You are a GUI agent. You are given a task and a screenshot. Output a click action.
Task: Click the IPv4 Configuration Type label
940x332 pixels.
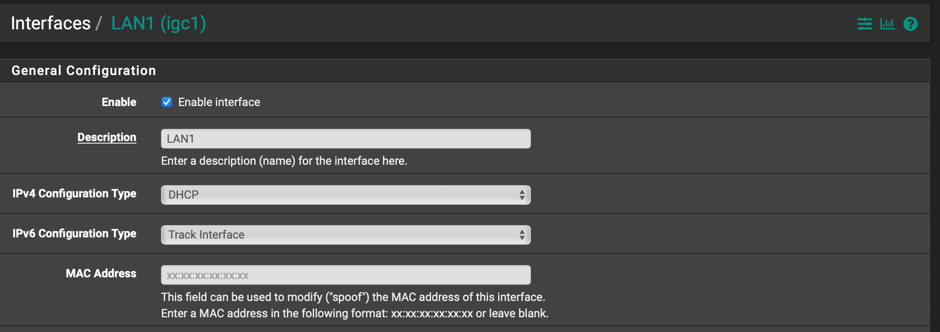[x=74, y=193]
